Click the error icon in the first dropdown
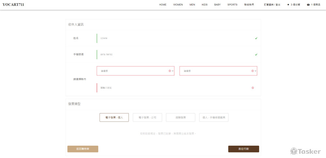 [x=170, y=71]
